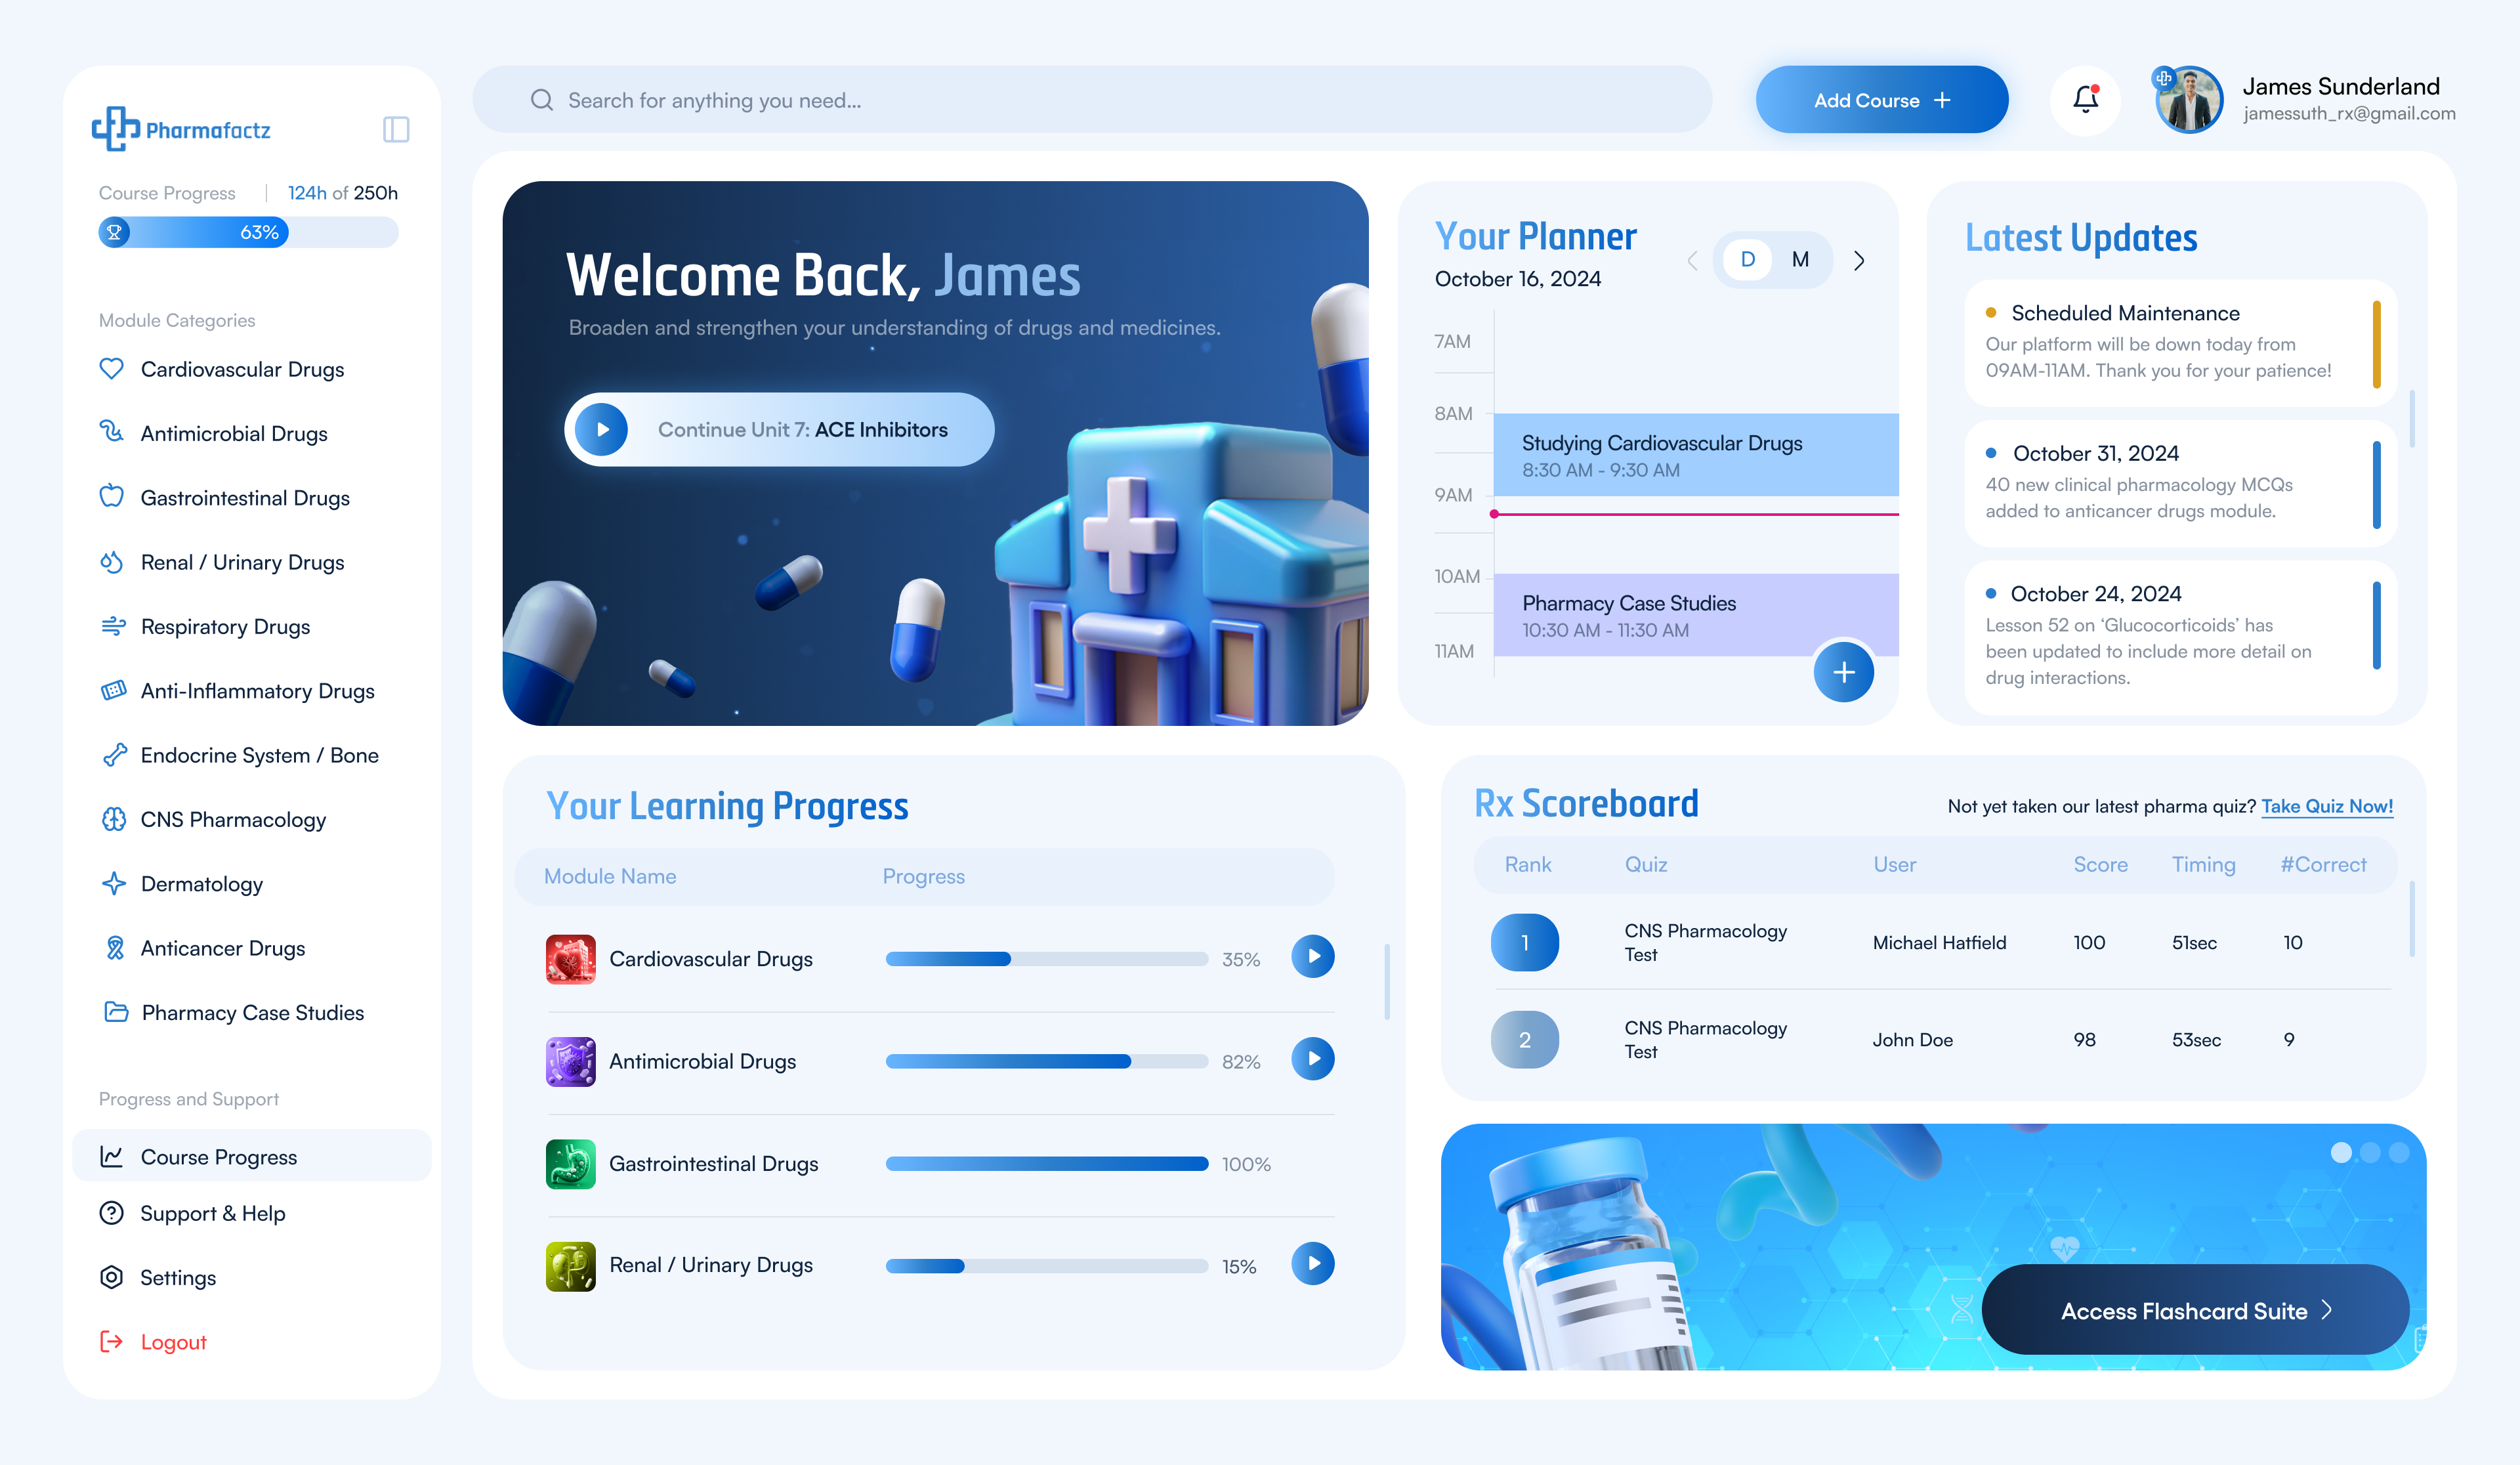The height and width of the screenshot is (1465, 2520).
Task: Click the 63% course progress bar
Action: point(248,233)
